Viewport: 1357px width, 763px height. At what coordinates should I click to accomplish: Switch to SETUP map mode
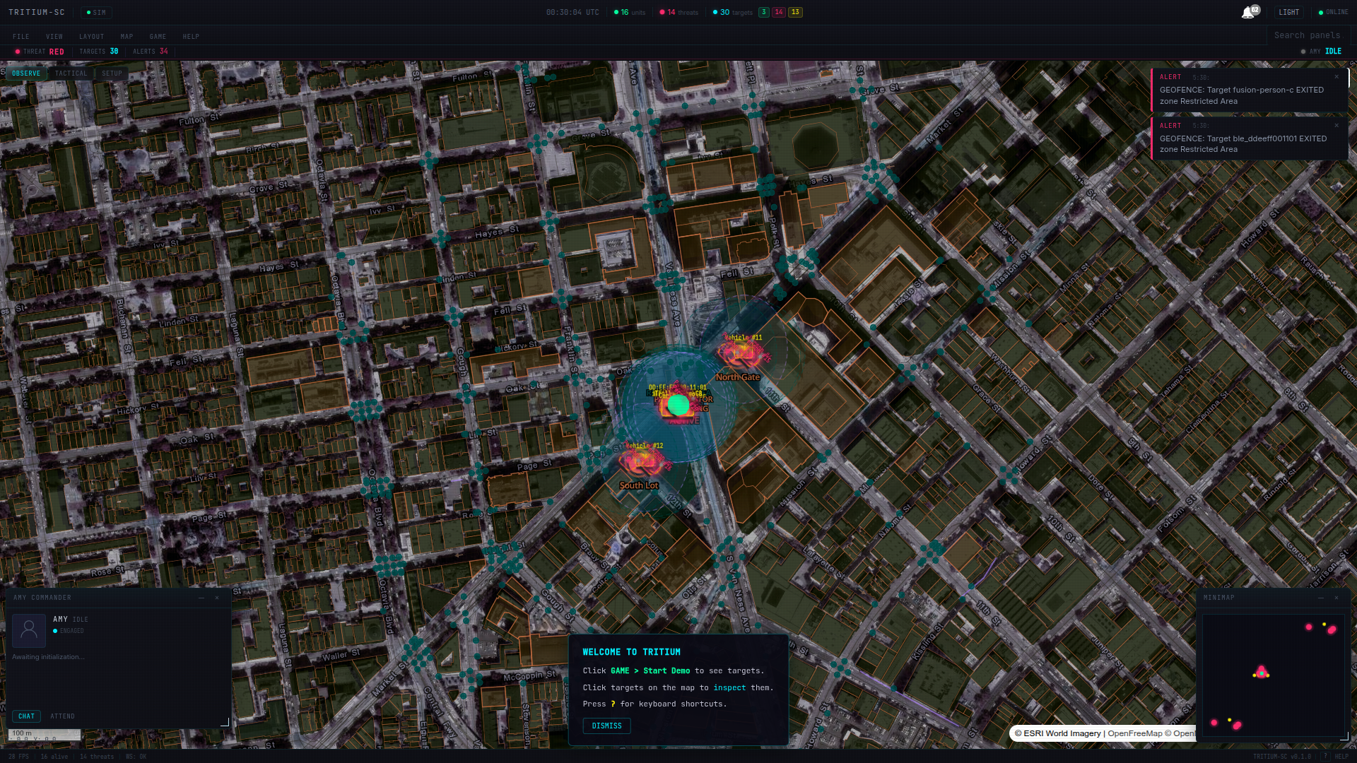pos(112,73)
